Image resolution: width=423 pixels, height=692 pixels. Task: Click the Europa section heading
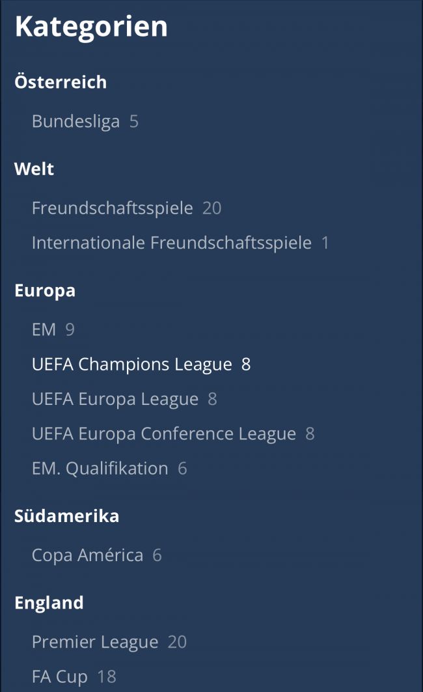(x=45, y=290)
